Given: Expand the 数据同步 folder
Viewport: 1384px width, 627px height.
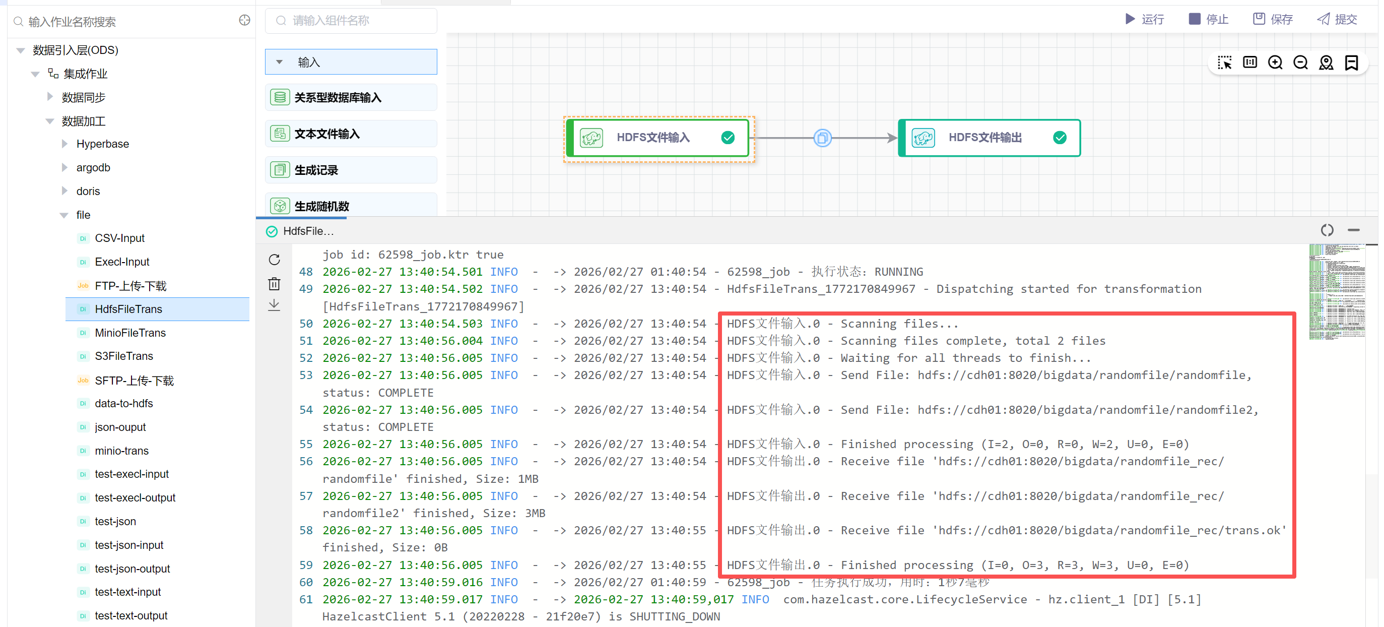Looking at the screenshot, I should [50, 97].
